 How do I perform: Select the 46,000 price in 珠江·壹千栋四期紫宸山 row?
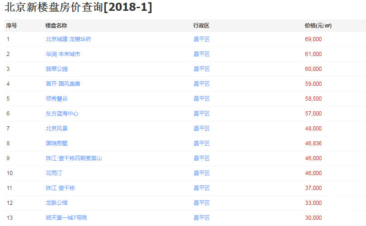pyautogui.click(x=313, y=158)
